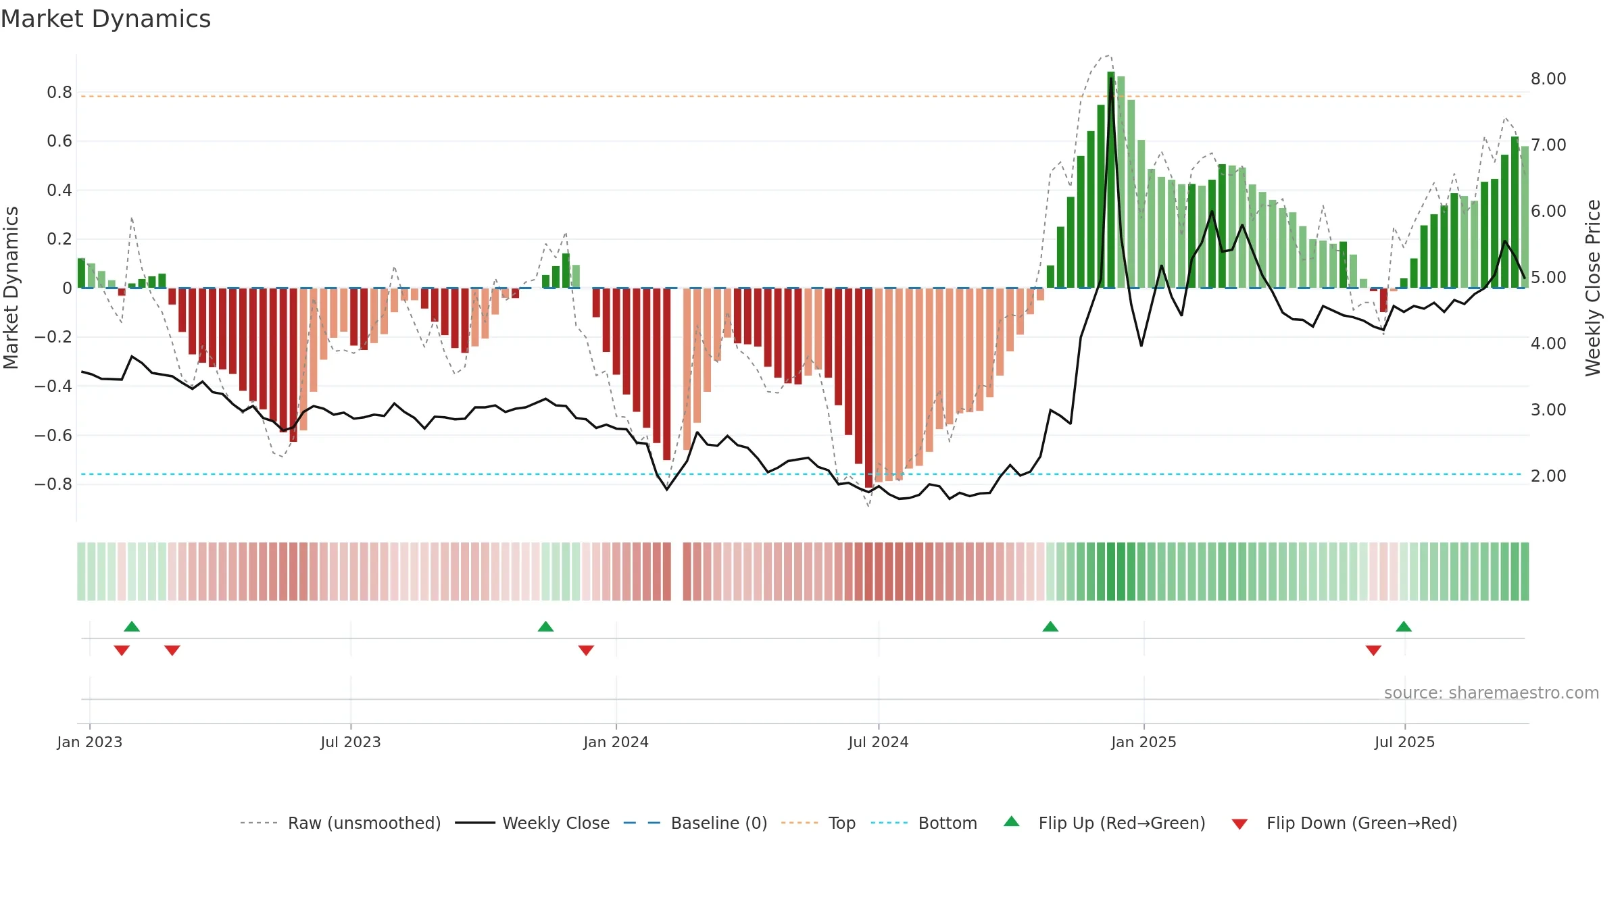Click the first light green heatmap cell

81,572
